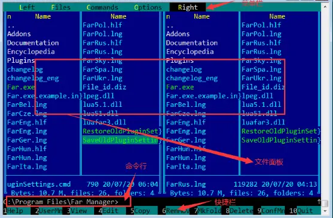Open the Options menu

click(148, 7)
